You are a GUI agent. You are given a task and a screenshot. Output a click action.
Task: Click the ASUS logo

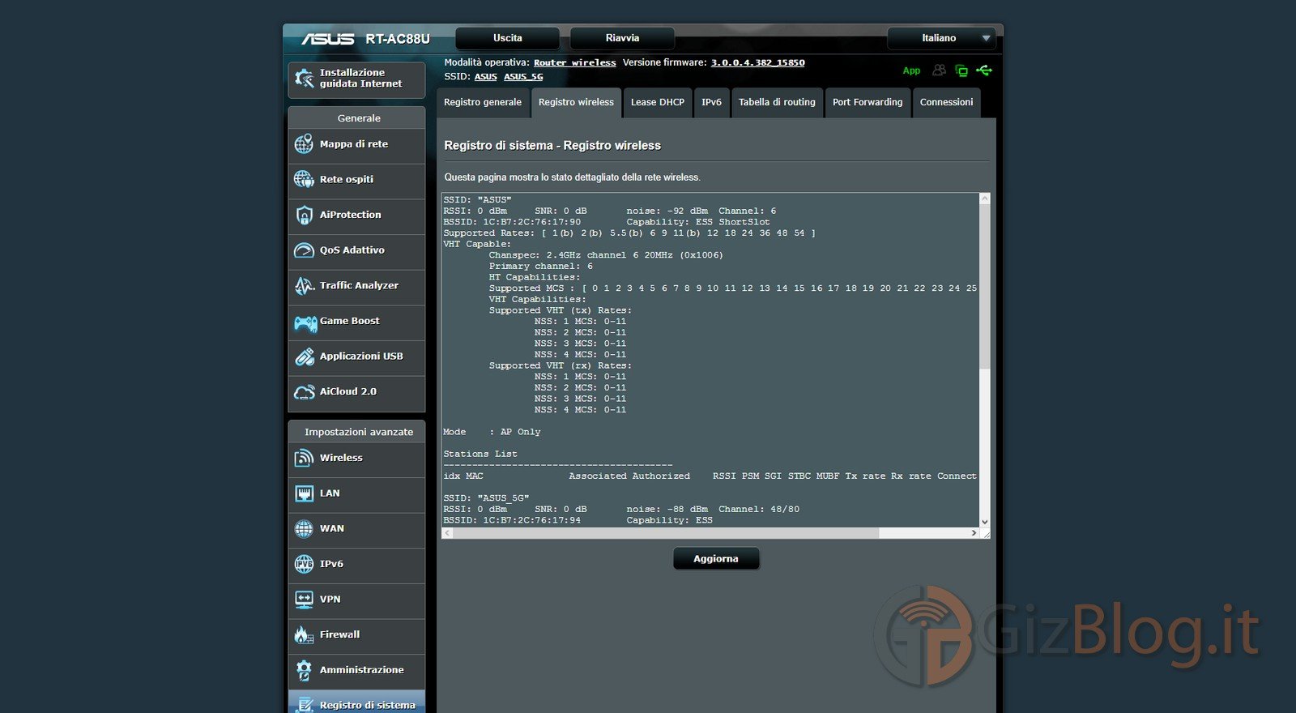pyautogui.click(x=327, y=39)
